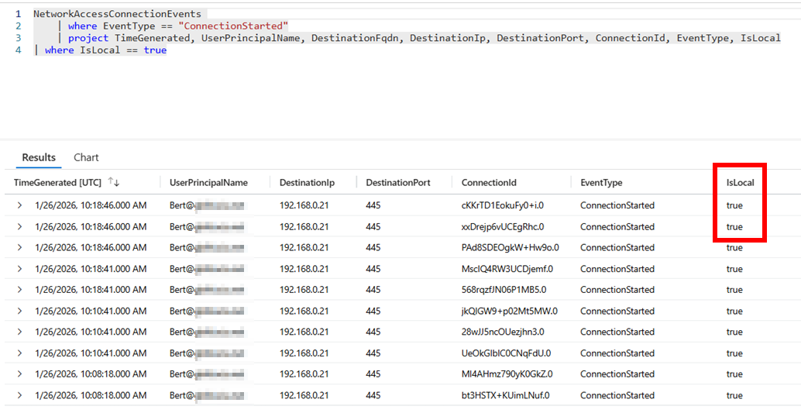Click the UserPrincipalName column header
The width and height of the screenshot is (801, 420).
(208, 182)
